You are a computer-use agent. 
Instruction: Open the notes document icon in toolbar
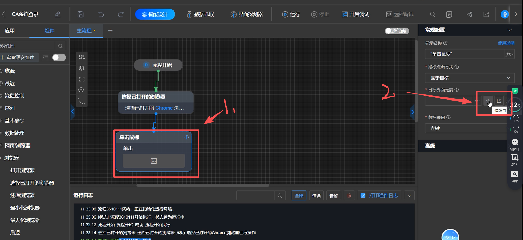(x=449, y=14)
